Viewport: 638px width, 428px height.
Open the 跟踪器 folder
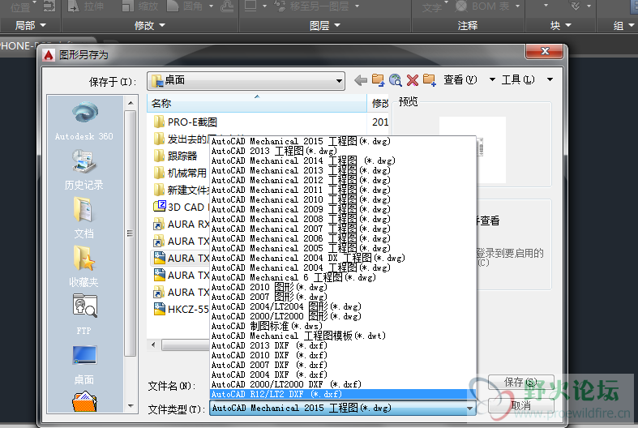[175, 156]
